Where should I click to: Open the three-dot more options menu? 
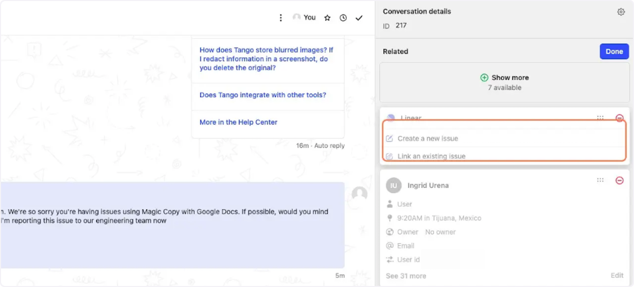(x=281, y=18)
